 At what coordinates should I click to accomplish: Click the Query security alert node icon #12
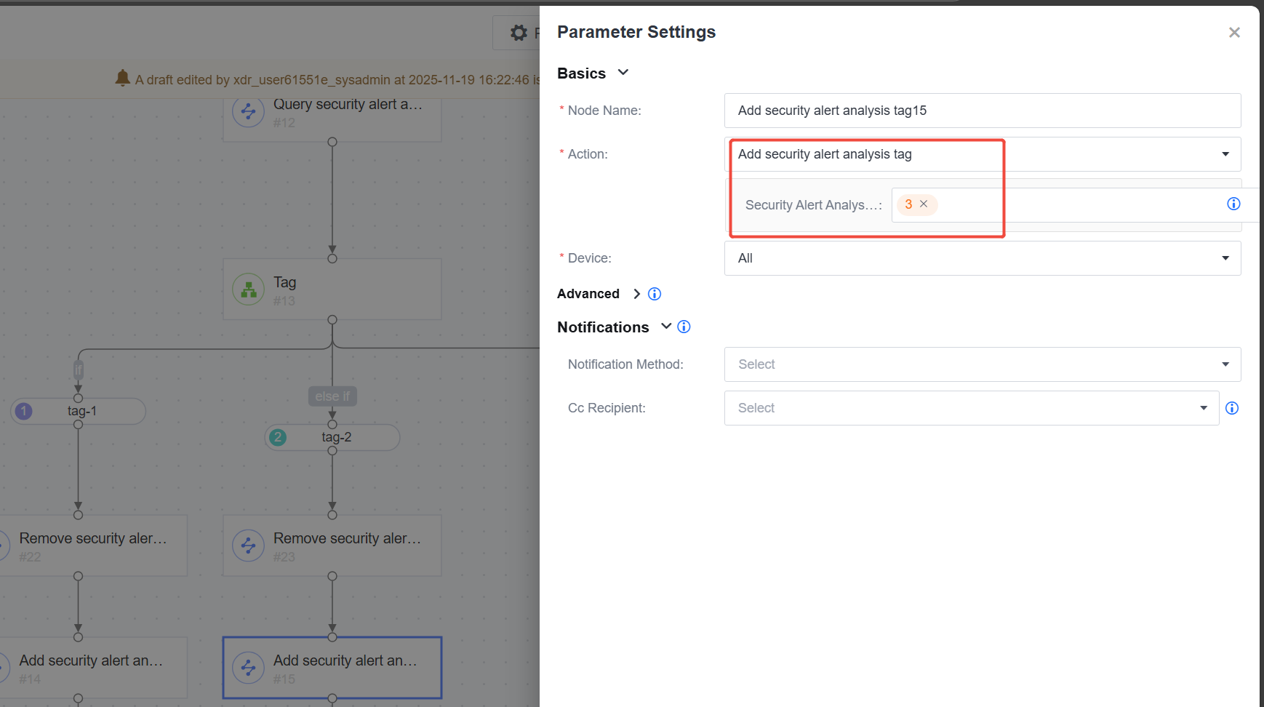(248, 111)
